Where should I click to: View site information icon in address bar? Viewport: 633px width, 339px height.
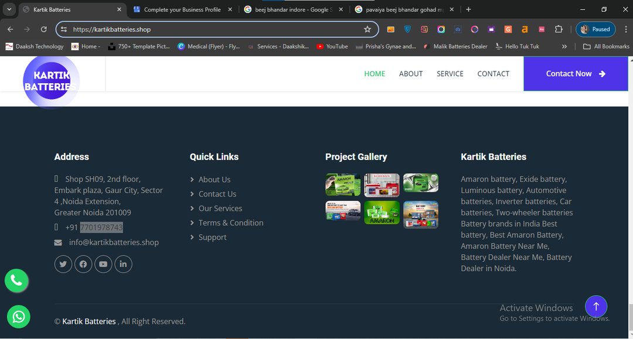(64, 29)
